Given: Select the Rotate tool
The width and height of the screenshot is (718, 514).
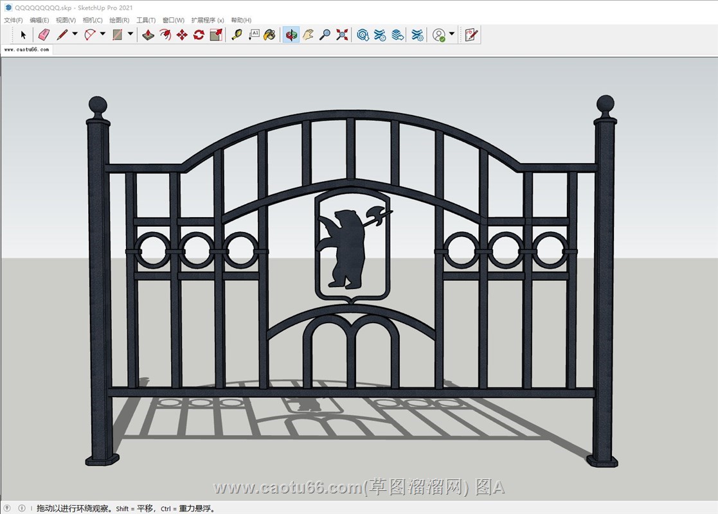Looking at the screenshot, I should click(199, 35).
